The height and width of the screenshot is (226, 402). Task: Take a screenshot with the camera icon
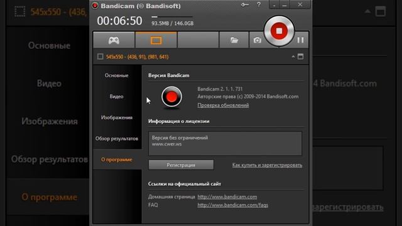pos(257,40)
